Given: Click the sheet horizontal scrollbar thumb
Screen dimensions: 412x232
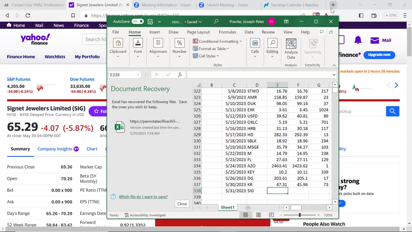Looking at the screenshot, I should (x=296, y=208).
